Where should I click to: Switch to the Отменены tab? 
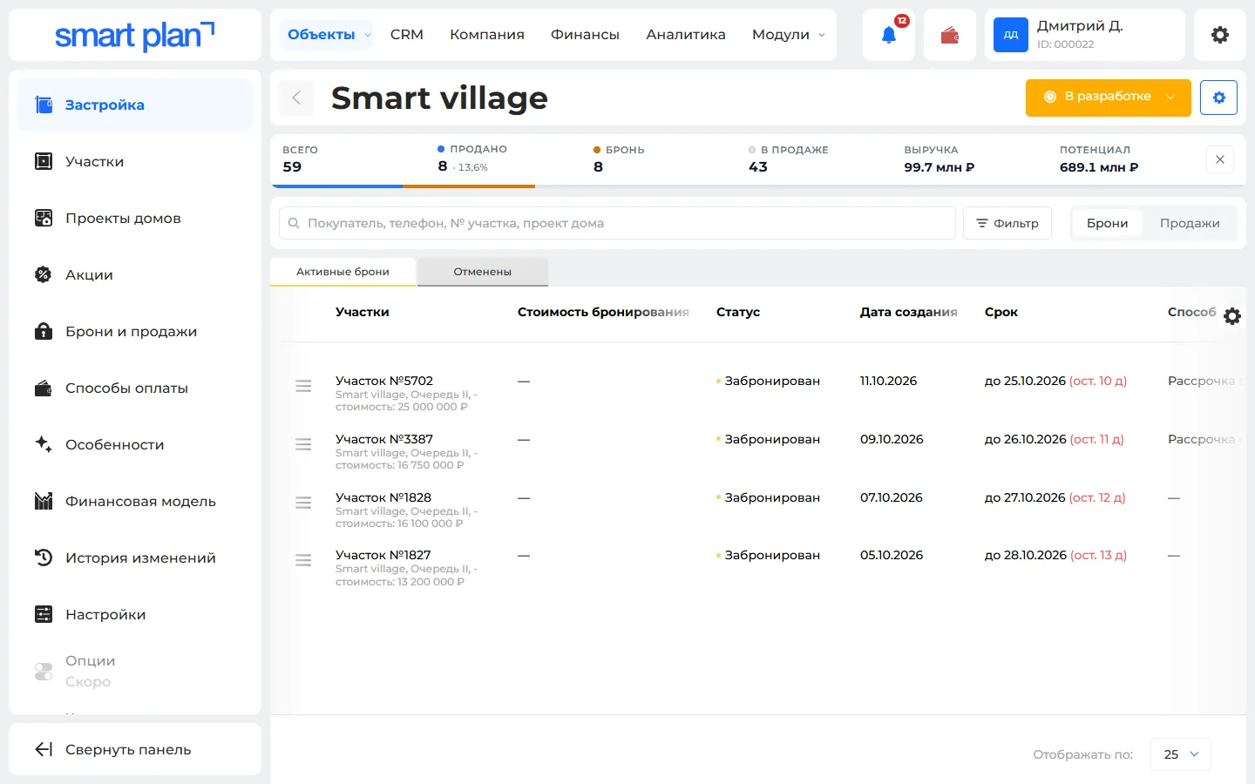tap(483, 272)
